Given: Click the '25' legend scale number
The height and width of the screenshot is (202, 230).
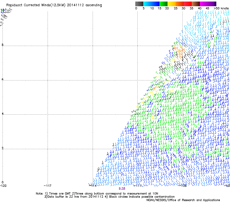Looking at the screenshot, I should pyautogui.click(x=176, y=8).
